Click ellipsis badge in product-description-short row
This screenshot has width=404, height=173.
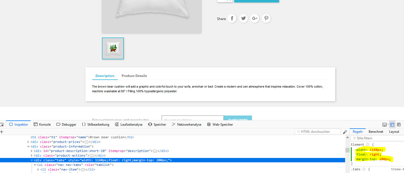(x=155, y=151)
